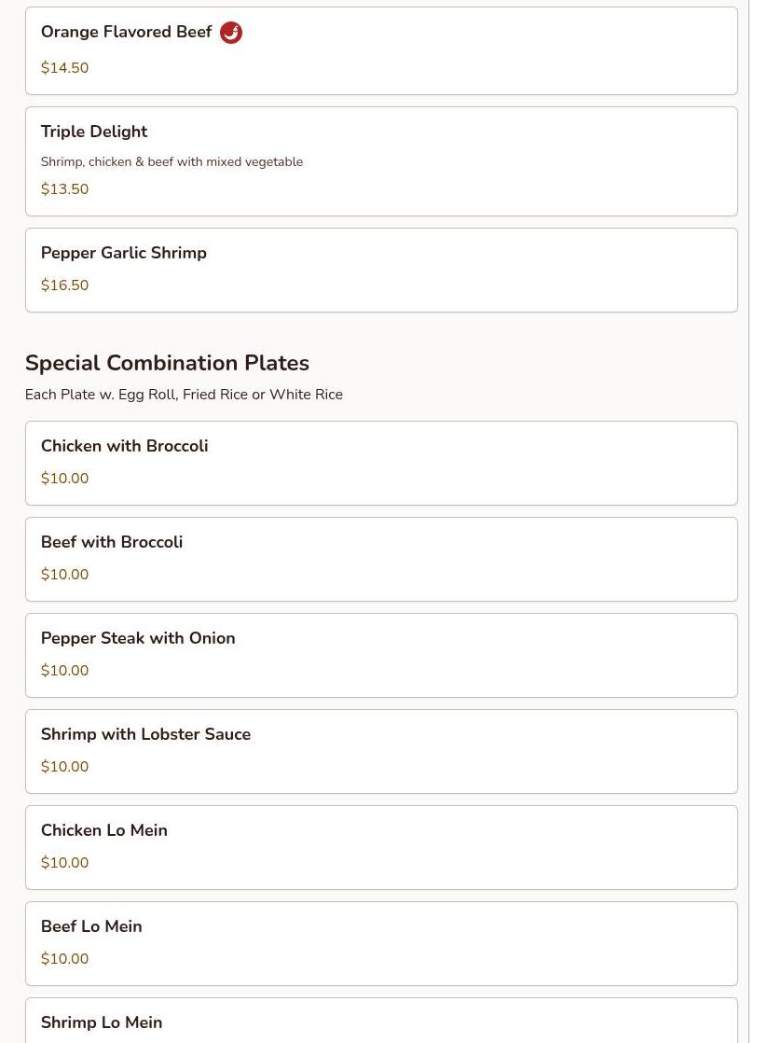The width and height of the screenshot is (768, 1043).
Task: Click the $10.00 price under Beef with Broccoli
Action: click(64, 575)
